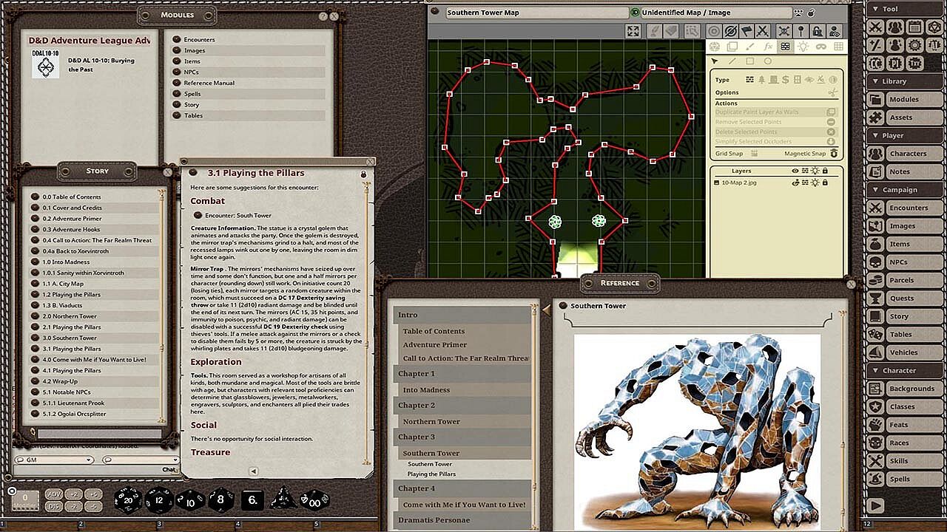Click the d20 die in the dice tray
The image size is (947, 532).
(x=127, y=500)
